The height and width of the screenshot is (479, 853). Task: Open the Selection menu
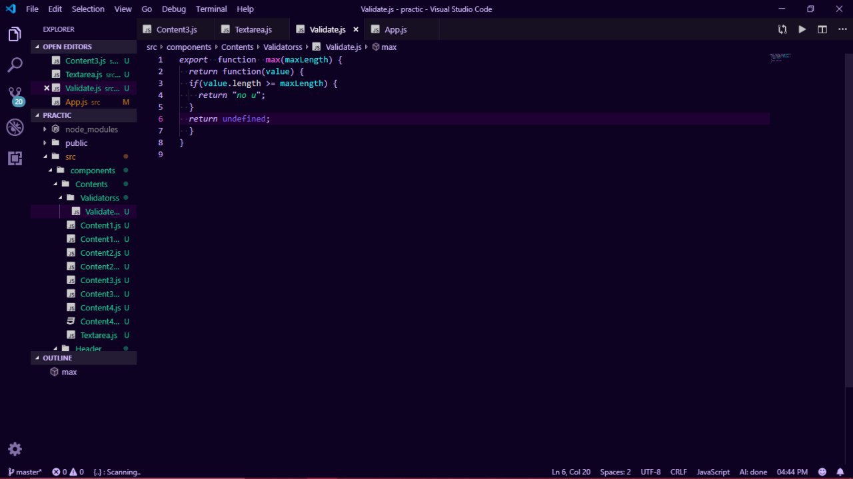88,9
